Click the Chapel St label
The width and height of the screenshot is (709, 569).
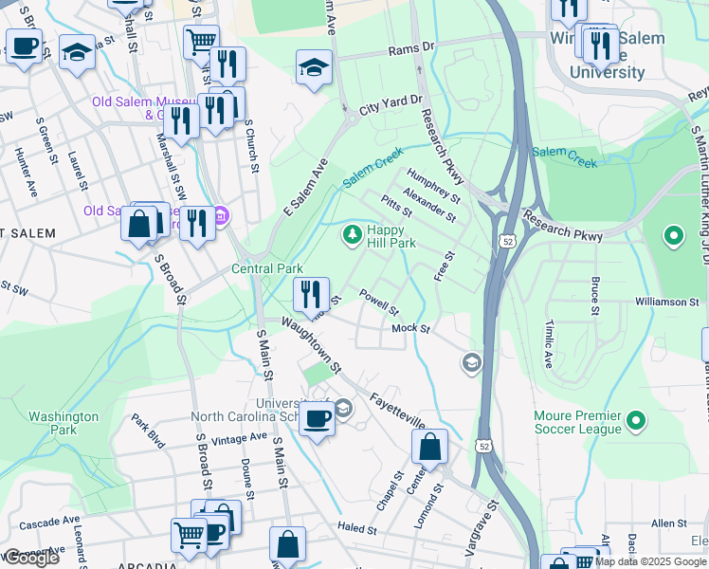click(390, 491)
